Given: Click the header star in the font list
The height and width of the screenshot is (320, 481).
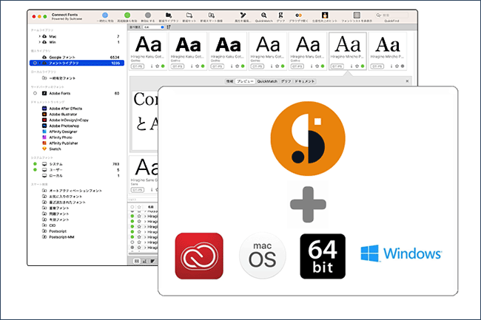Looking at the screenshot, I should [x=139, y=207].
